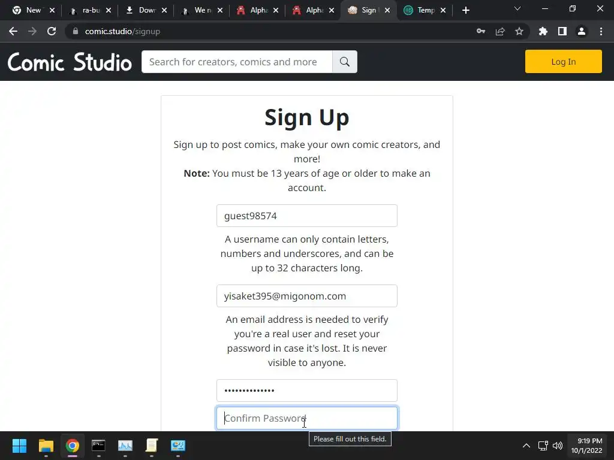Open volume control tray icon
Image resolution: width=614 pixels, height=460 pixels.
pos(558,446)
